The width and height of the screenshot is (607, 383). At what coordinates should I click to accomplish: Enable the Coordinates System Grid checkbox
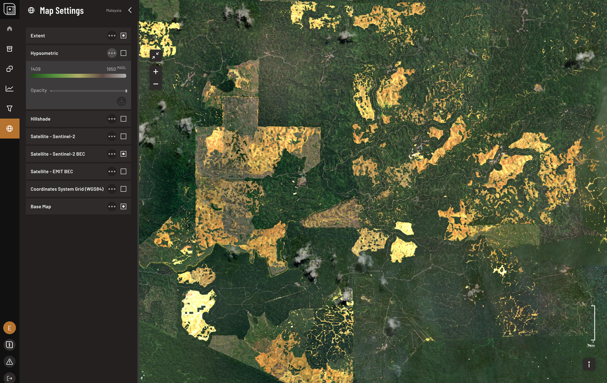[123, 189]
